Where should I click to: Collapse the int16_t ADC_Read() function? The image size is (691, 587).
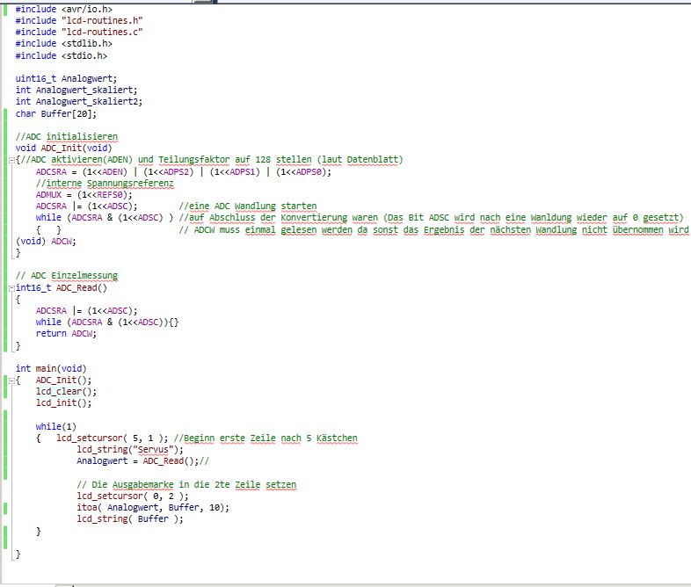pos(11,288)
